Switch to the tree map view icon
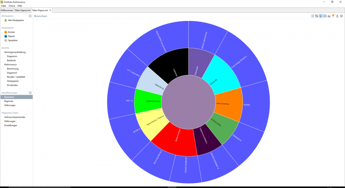 click(x=325, y=16)
